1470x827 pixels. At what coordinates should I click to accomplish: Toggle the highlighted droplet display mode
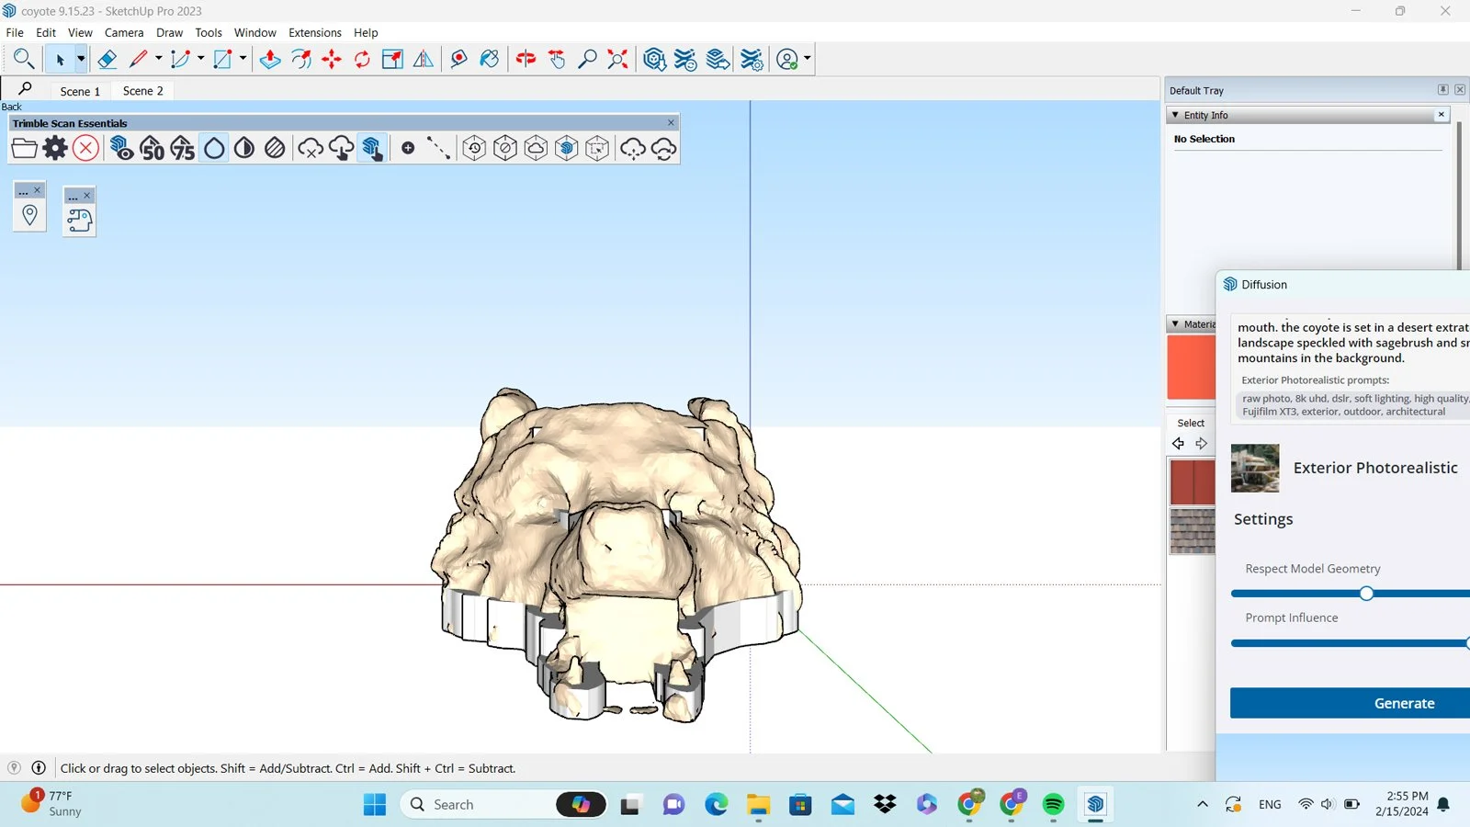(214, 148)
